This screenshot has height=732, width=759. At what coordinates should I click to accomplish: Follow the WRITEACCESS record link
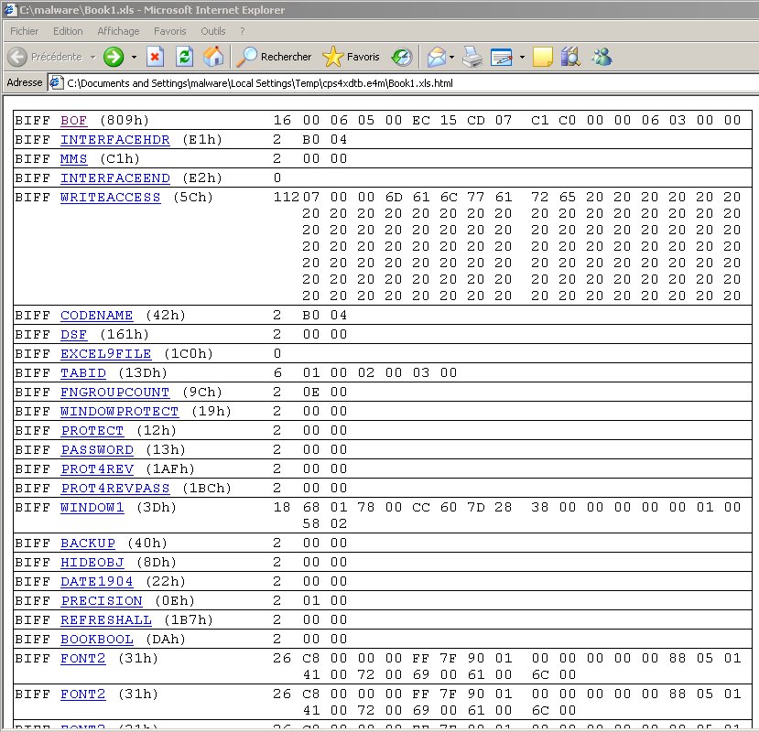(110, 198)
